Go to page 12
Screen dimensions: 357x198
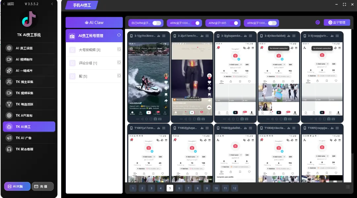[x=234, y=188]
